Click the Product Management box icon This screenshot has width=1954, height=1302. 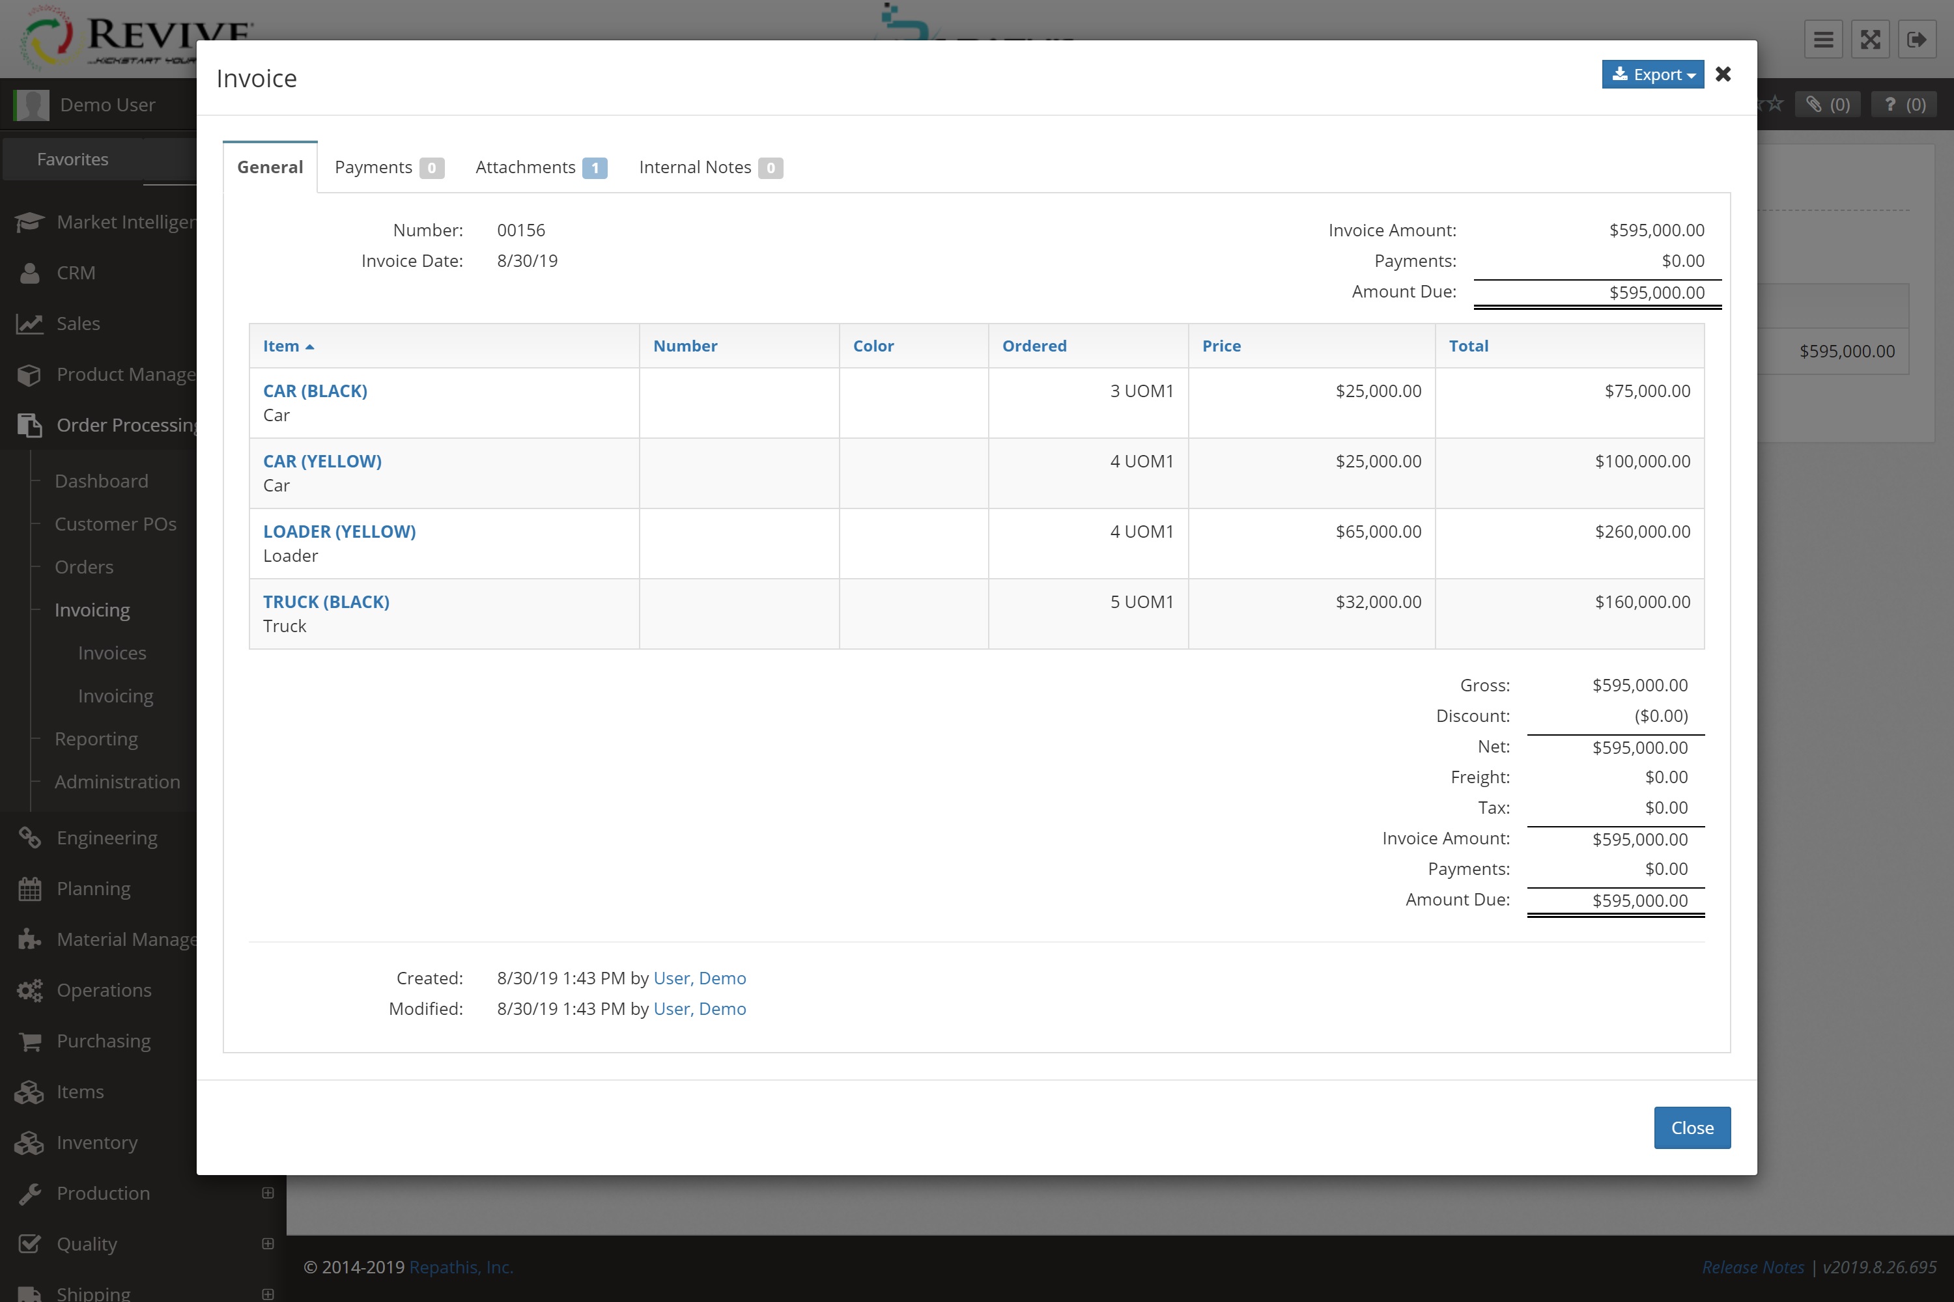click(x=29, y=374)
